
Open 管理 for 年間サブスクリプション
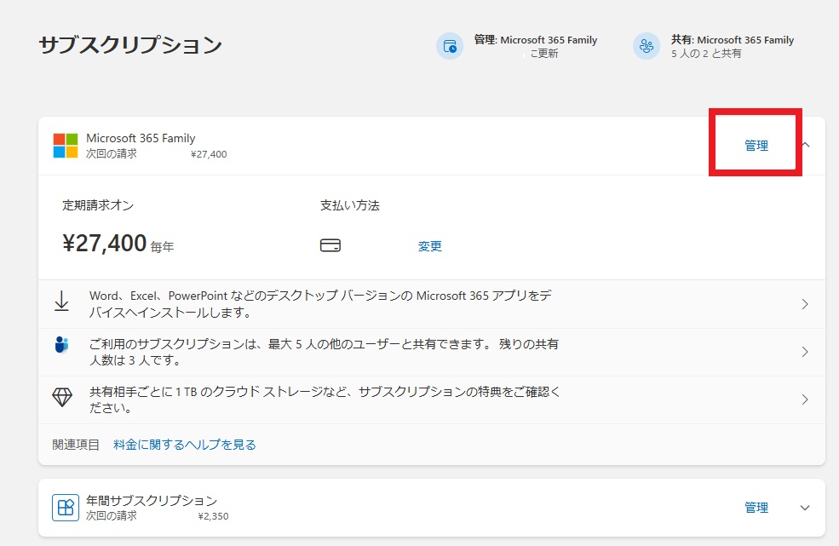click(756, 508)
